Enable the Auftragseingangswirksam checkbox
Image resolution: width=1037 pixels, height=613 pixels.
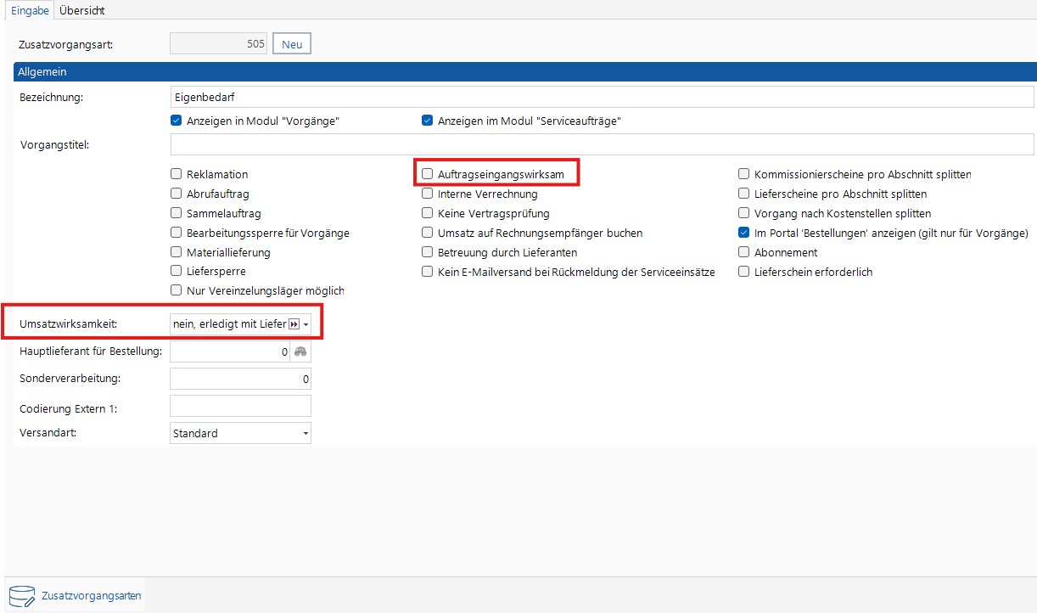pos(428,174)
